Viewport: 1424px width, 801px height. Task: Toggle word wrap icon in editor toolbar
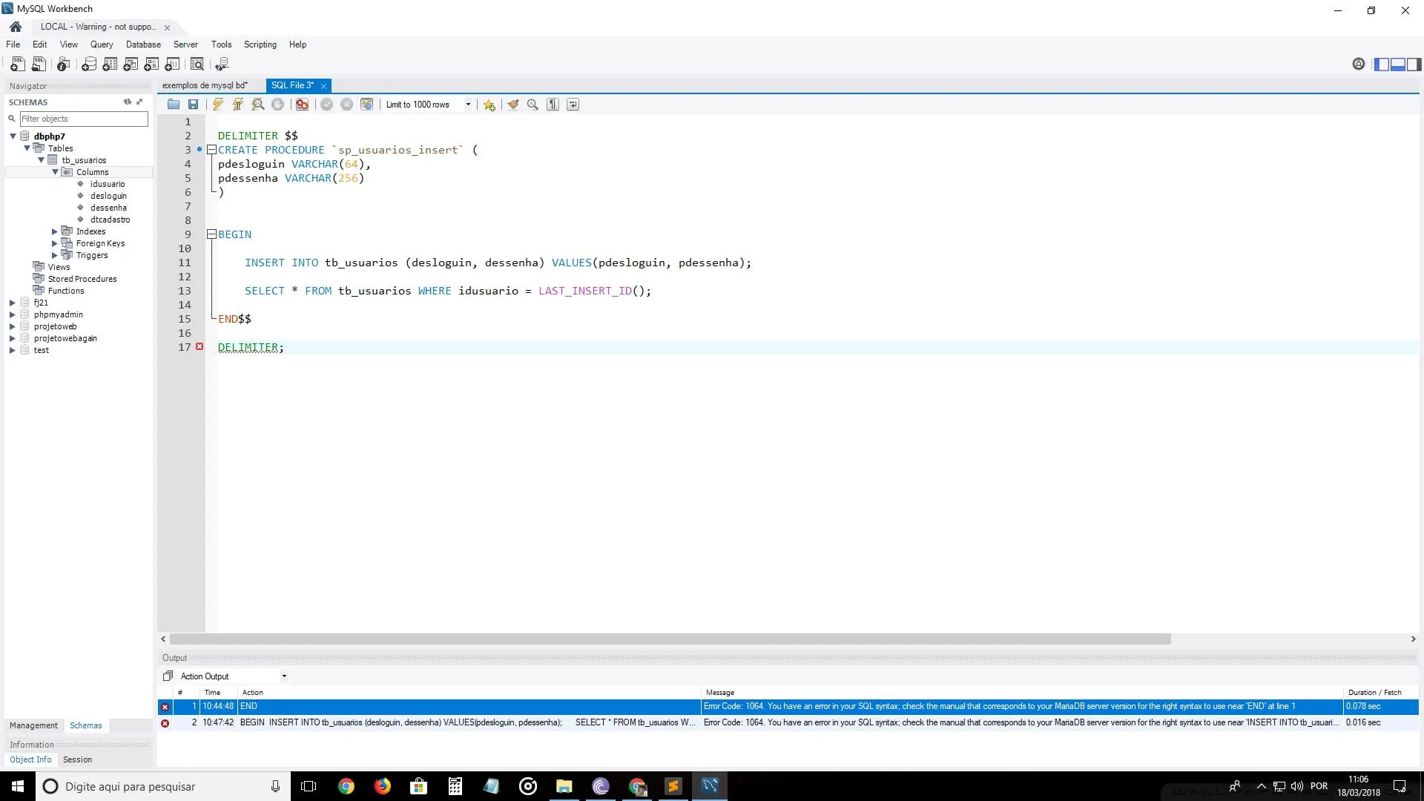point(573,105)
